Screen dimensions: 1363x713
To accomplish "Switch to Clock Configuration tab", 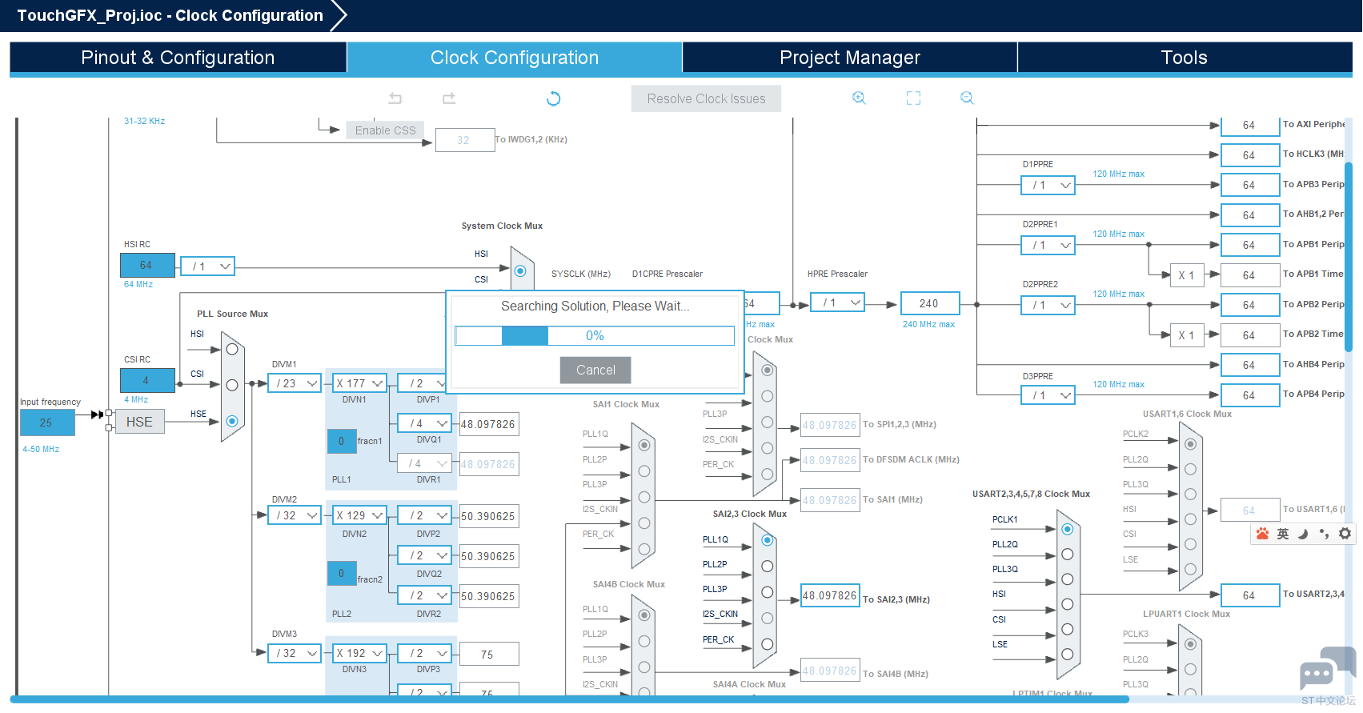I will tap(515, 58).
